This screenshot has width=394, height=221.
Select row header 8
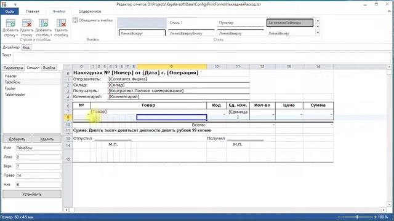pos(68,117)
